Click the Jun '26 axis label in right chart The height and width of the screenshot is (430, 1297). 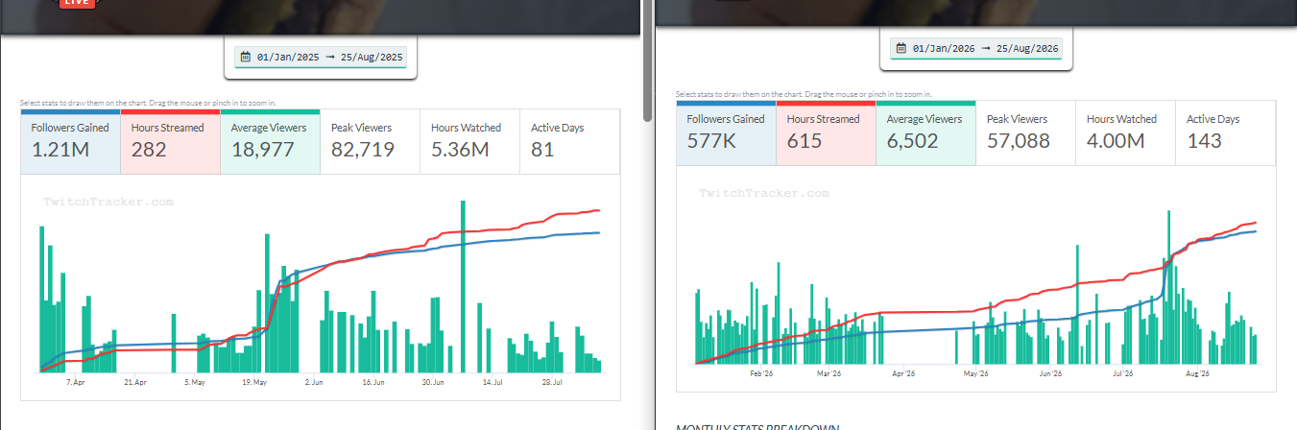coord(1050,373)
